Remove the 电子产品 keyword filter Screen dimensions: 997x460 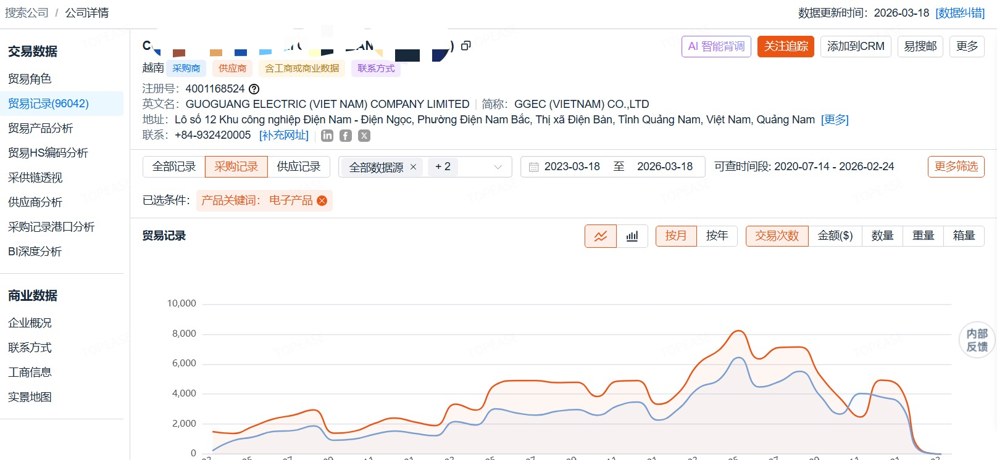[x=322, y=200]
